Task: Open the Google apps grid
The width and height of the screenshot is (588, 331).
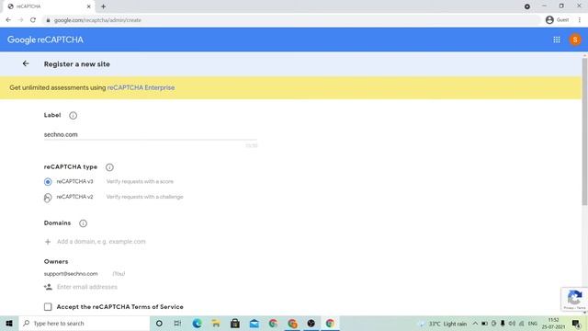Action: click(557, 40)
